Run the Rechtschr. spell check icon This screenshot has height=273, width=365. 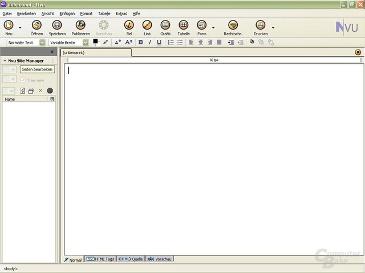(233, 25)
